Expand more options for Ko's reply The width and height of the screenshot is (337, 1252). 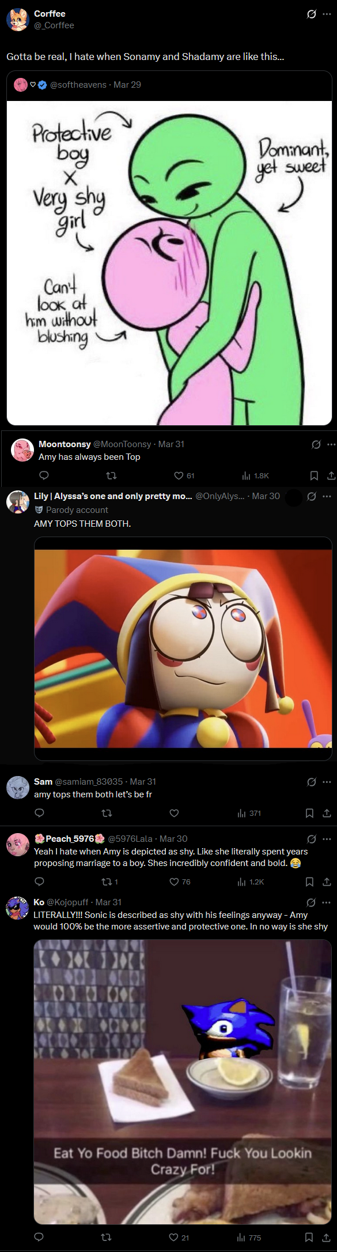click(x=327, y=902)
